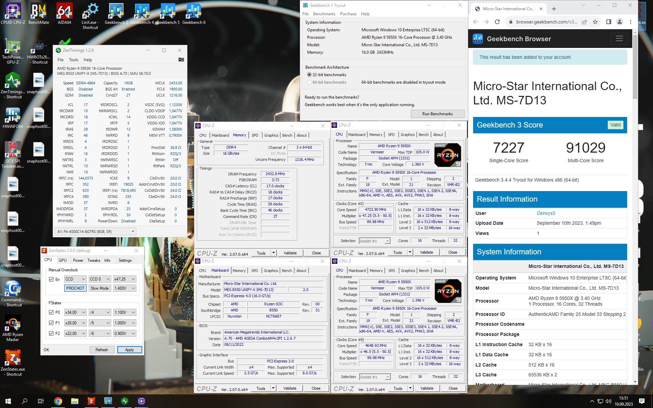Open SPD tab in Memory CPU-Z window
This screenshot has height=408, width=653.
255,135
